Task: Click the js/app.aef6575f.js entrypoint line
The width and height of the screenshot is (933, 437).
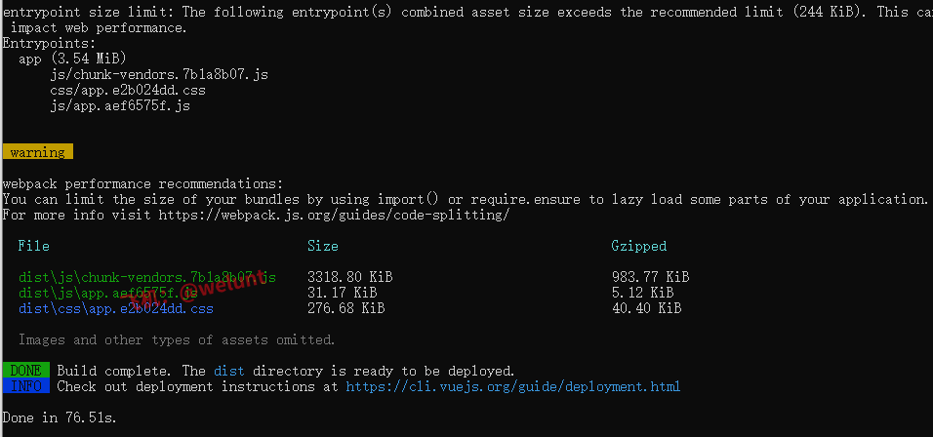Action: coord(120,105)
